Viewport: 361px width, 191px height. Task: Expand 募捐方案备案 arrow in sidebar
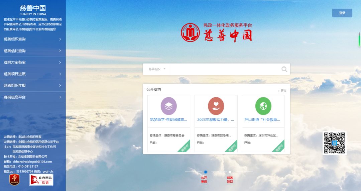[60, 63]
